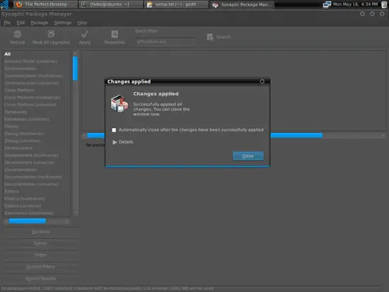The width and height of the screenshot is (389, 292).
Task: Click the category list horizontal scrollbar thumb
Action: 28,221
